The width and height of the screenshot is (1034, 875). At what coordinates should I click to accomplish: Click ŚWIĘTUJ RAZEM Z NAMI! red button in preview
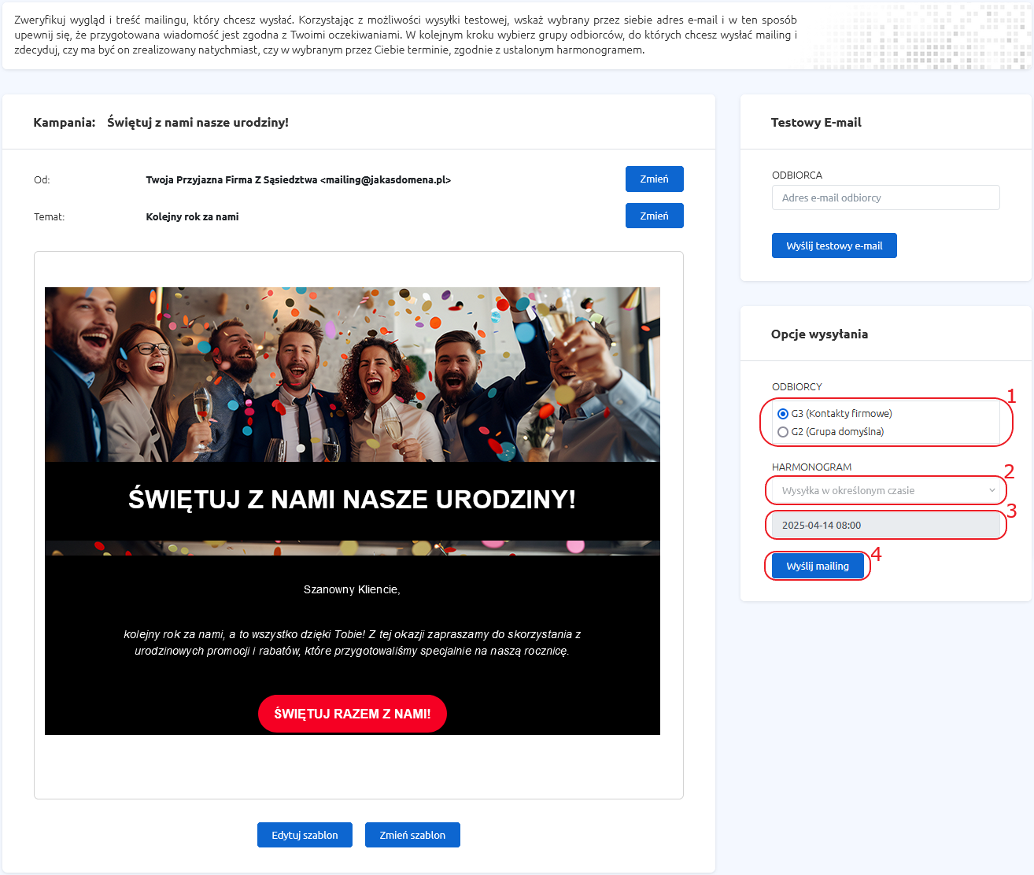tap(353, 714)
